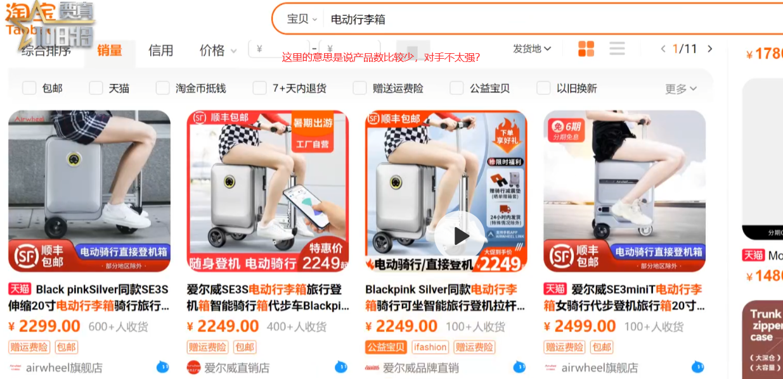Select the 销量 sorting tab
The height and width of the screenshot is (379, 783).
pos(110,51)
